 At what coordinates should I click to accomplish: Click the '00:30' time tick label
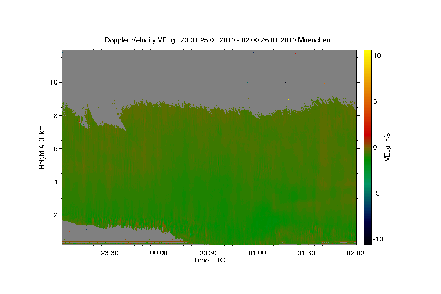click(208, 253)
